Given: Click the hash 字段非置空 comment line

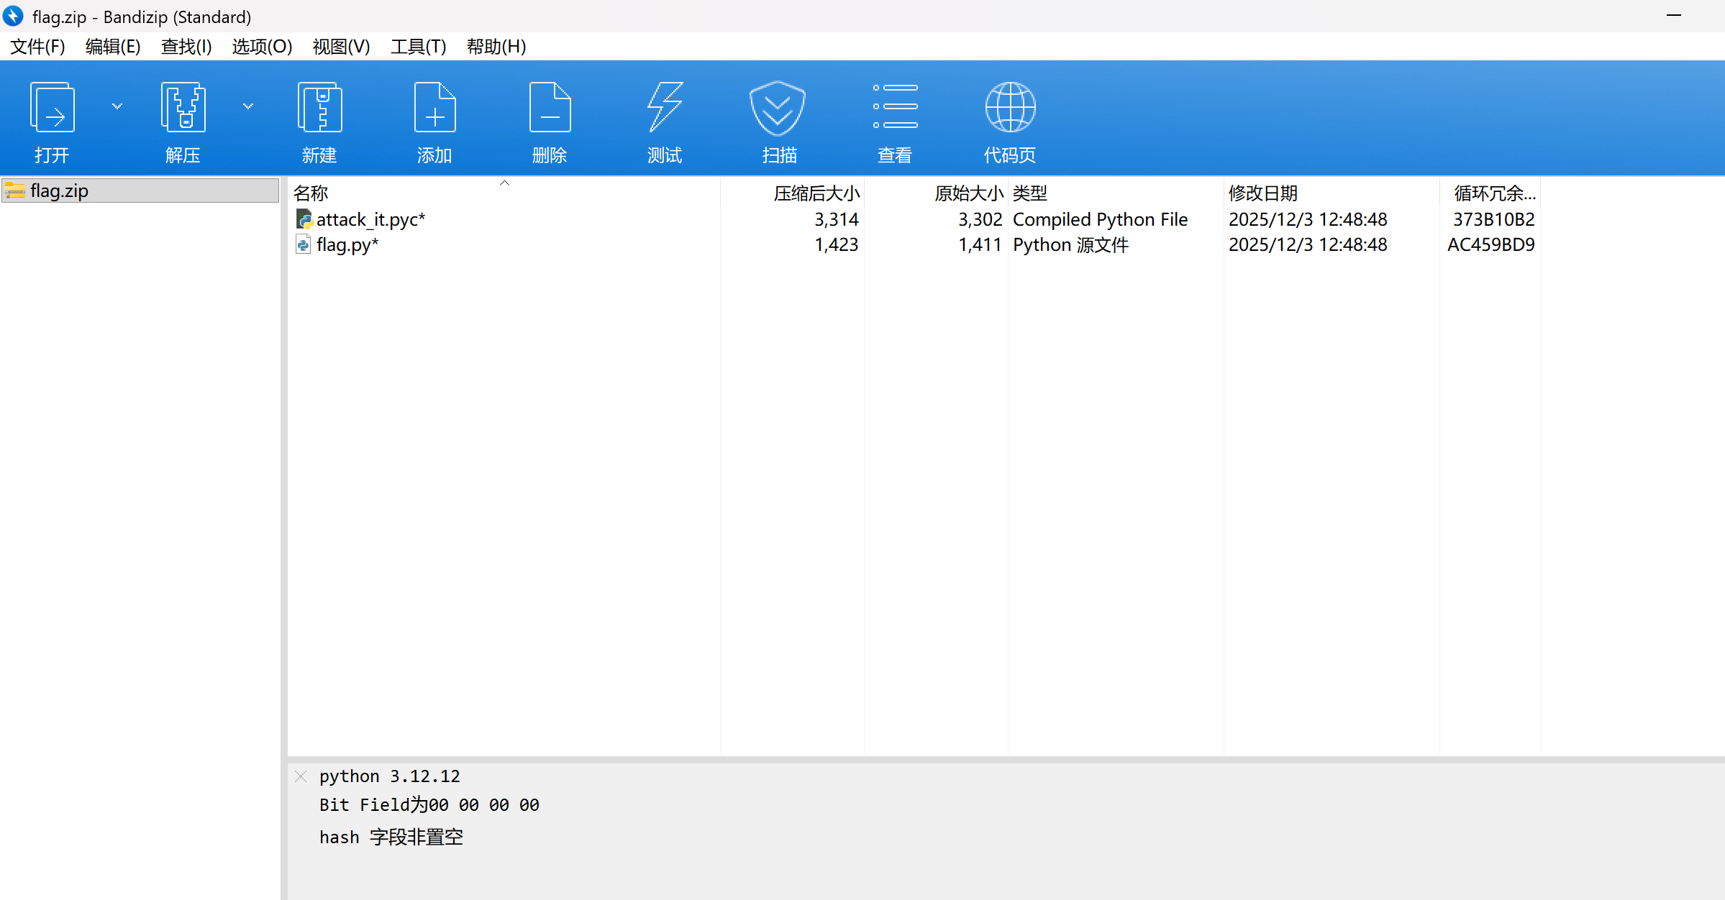Looking at the screenshot, I should [391, 837].
